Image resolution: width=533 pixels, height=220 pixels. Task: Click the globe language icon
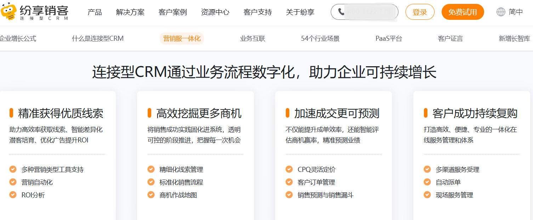click(501, 12)
